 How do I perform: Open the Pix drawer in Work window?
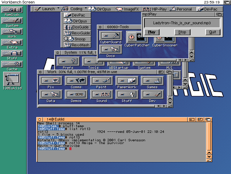(x=51, y=80)
